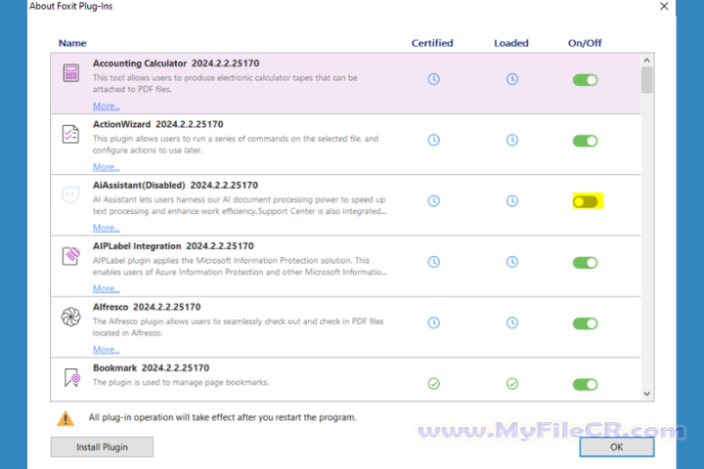Close the About Foxit Plug-Ins dialog
Screen dimensions: 704x469
click(664, 6)
